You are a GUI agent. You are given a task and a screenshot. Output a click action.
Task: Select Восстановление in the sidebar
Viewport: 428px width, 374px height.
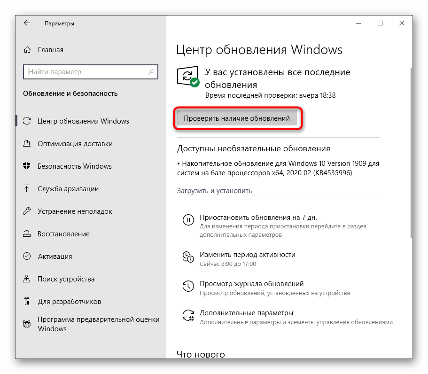(x=63, y=234)
